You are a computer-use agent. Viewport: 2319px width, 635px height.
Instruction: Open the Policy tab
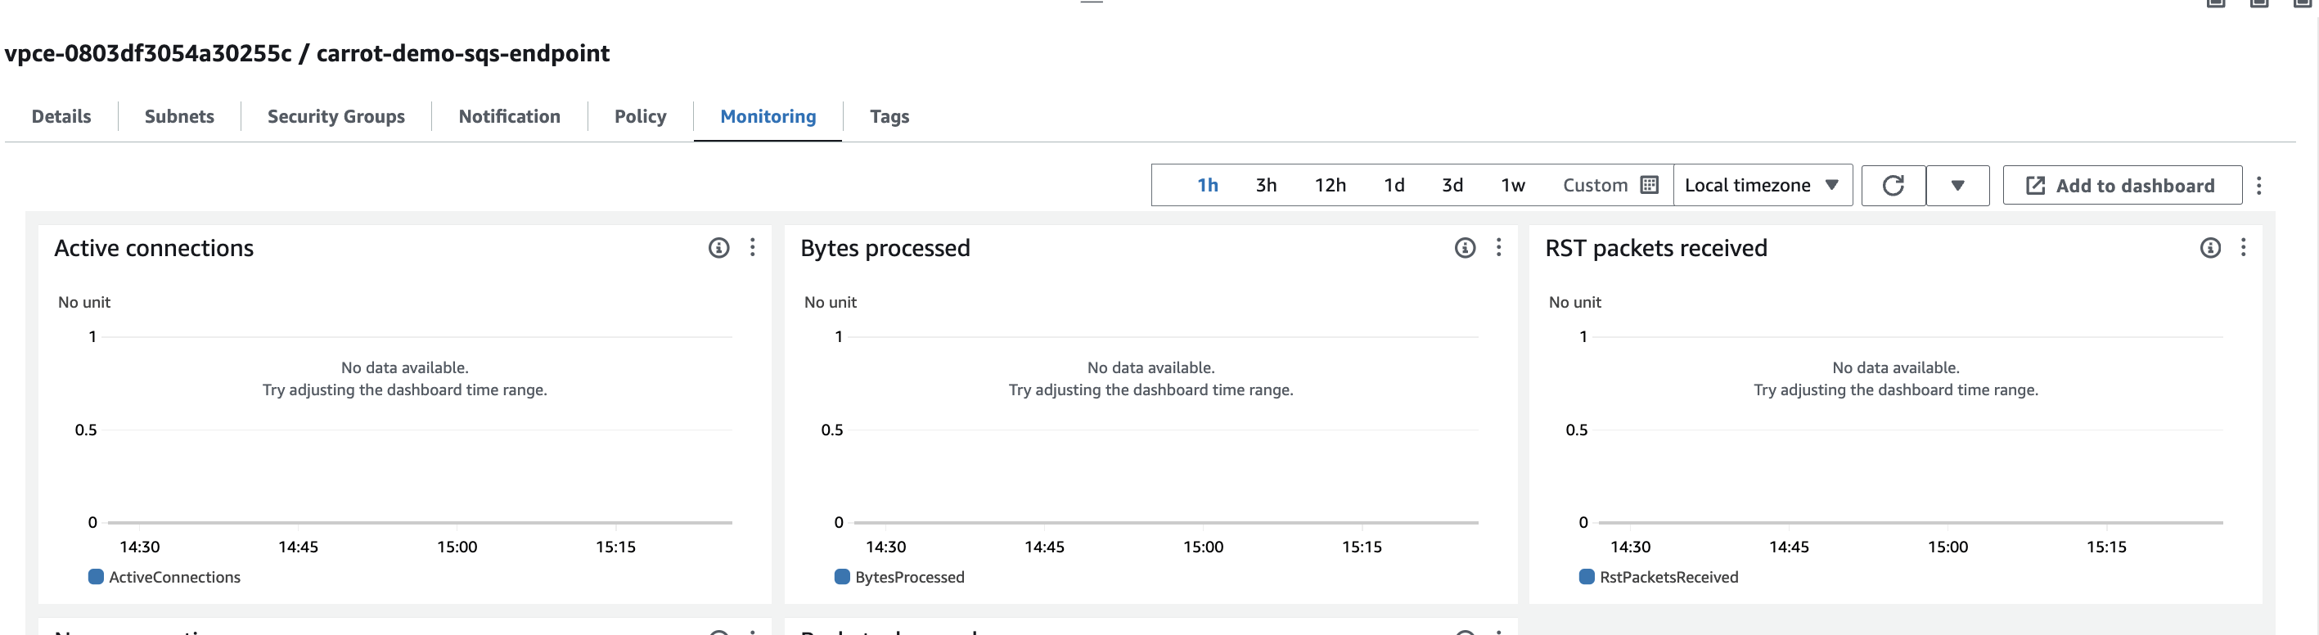point(640,117)
